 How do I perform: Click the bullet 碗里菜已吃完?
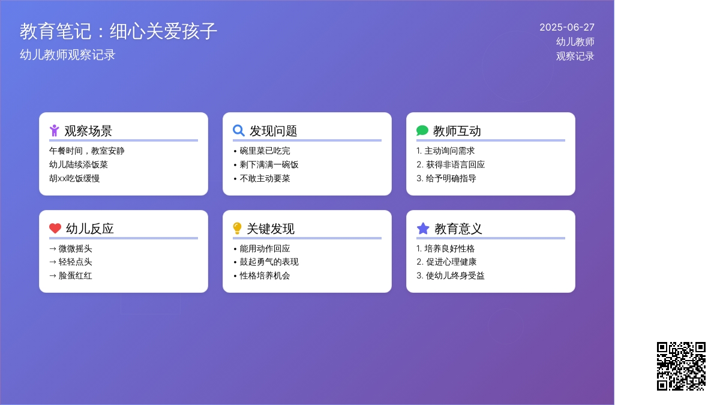pos(262,151)
